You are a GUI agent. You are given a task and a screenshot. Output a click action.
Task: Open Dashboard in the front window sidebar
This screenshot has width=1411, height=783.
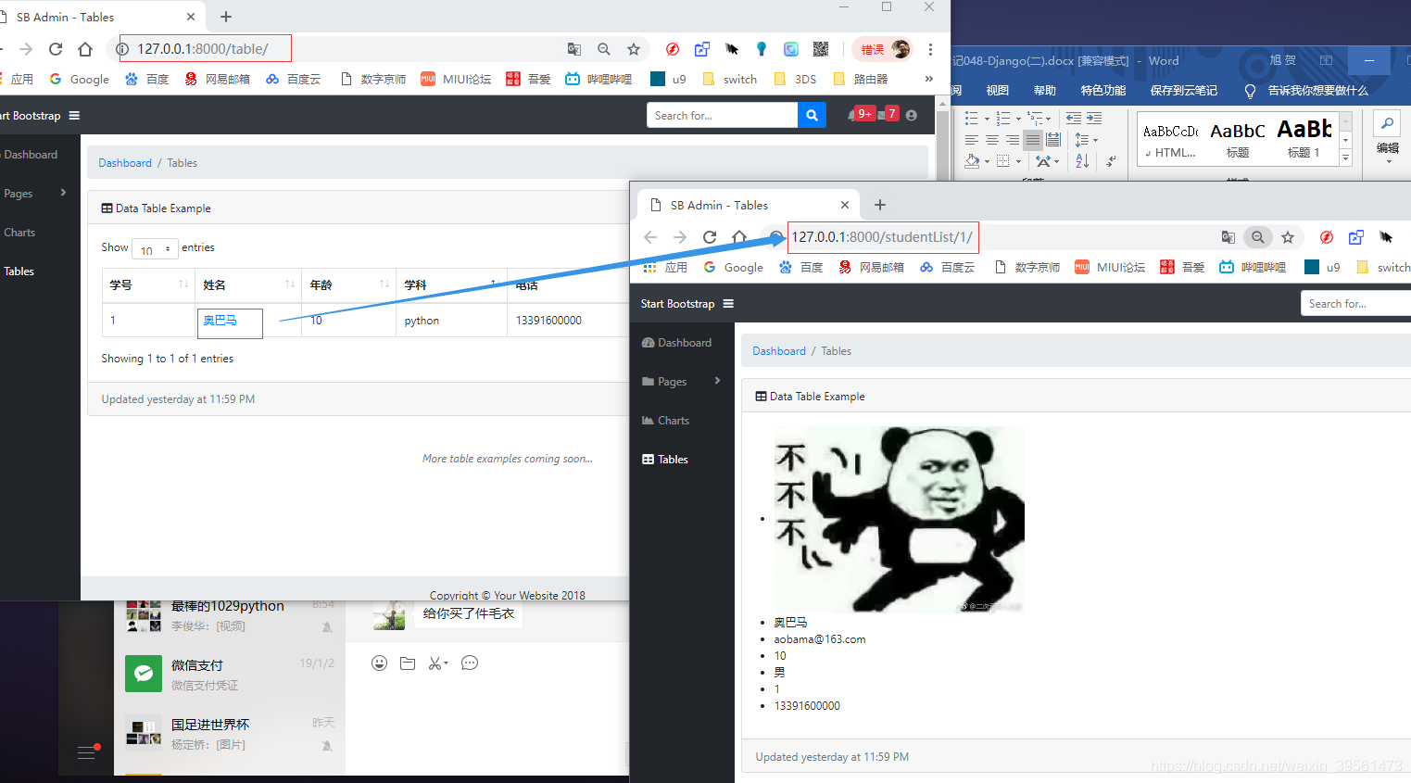tap(676, 343)
